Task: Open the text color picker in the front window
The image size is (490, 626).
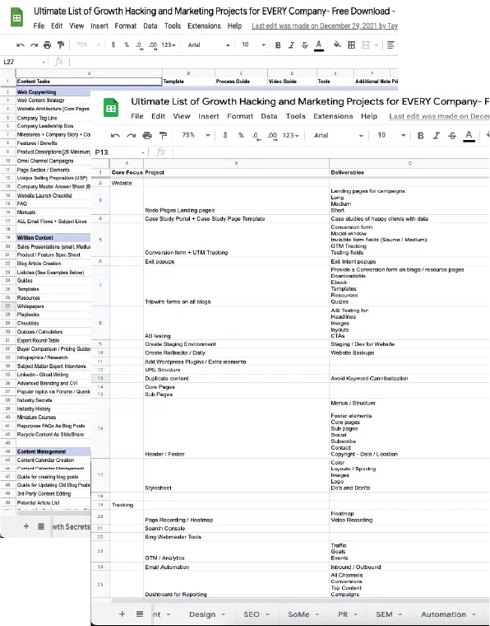Action: coord(469,136)
